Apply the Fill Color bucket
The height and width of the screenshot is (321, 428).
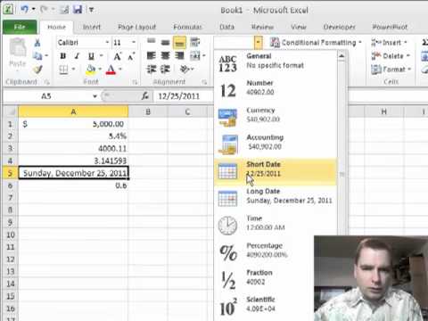click(91, 70)
